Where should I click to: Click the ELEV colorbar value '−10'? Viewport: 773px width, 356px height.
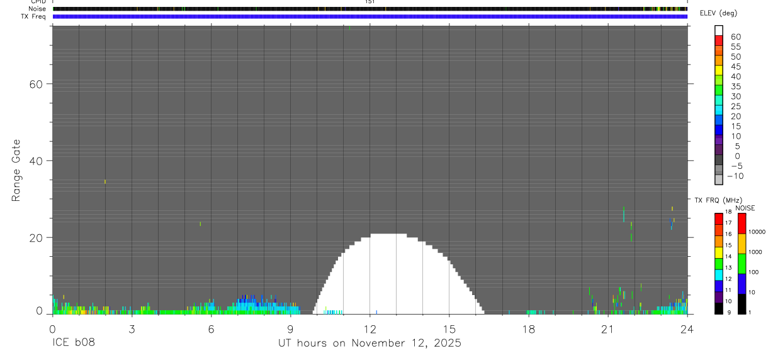pos(735,176)
